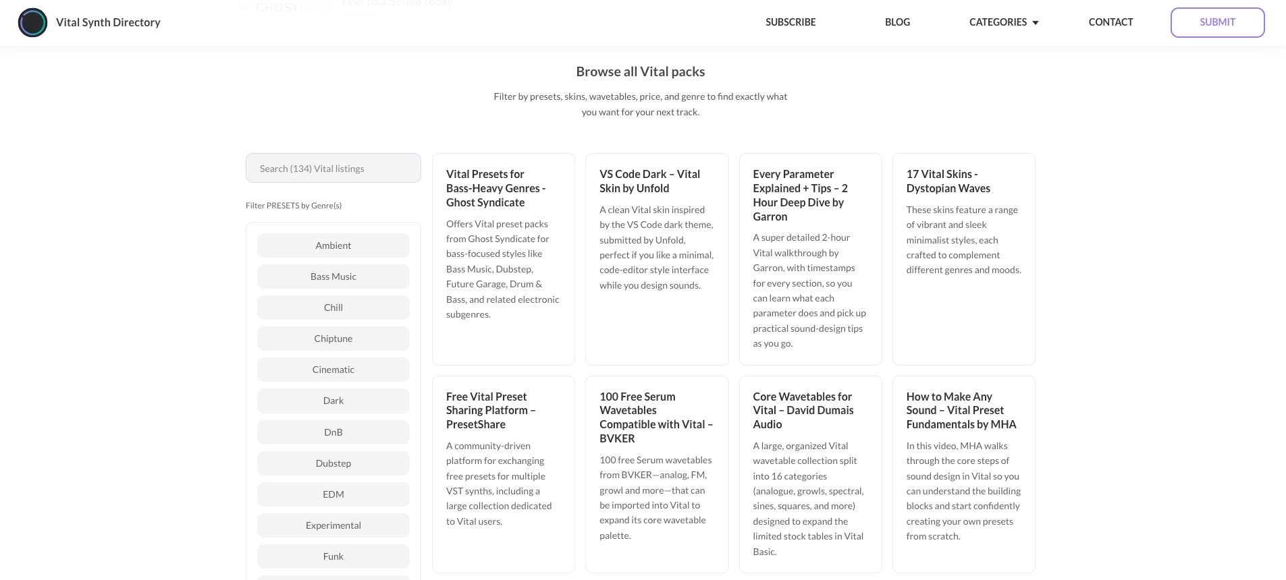
Task: Open Ghost Syndicate bass presets listing
Action: (495, 188)
